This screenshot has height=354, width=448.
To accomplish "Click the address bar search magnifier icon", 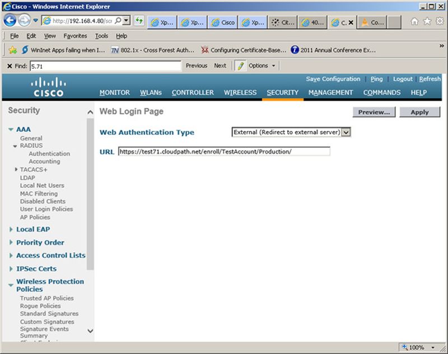I will coord(118,21).
